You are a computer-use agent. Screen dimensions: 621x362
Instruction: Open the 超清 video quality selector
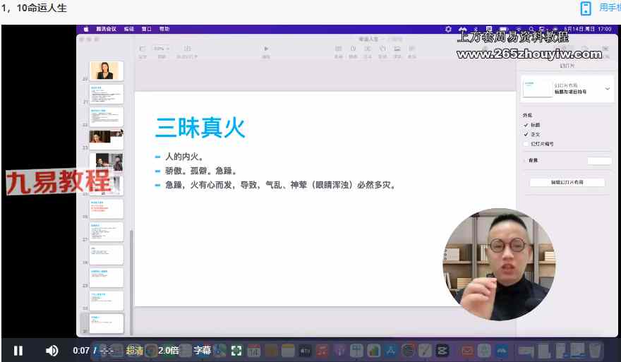coord(135,350)
